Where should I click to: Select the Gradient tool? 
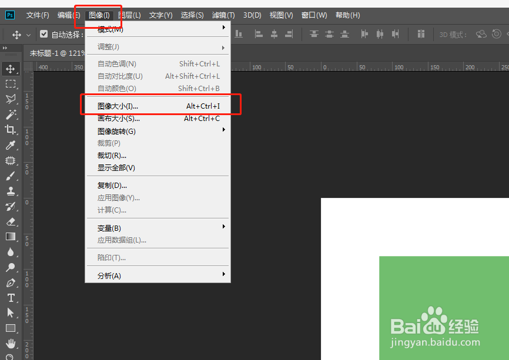11,237
